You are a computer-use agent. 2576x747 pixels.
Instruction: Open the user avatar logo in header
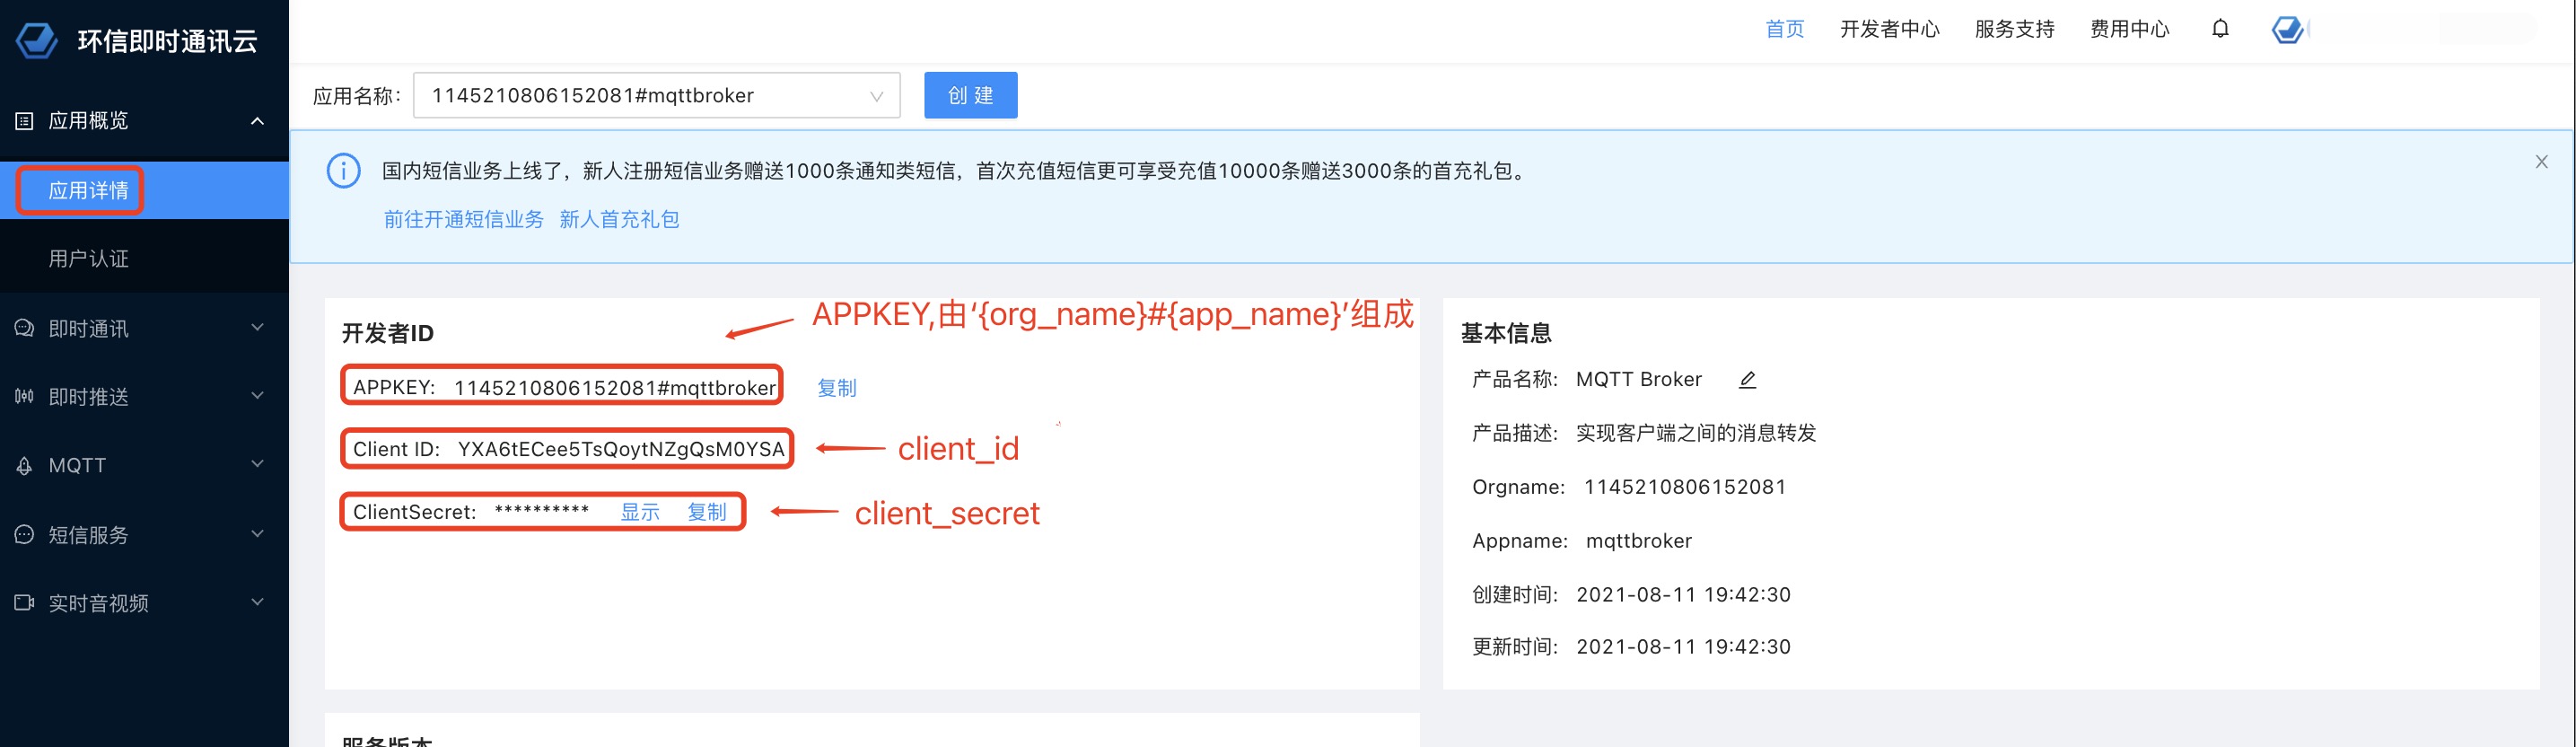[2288, 29]
